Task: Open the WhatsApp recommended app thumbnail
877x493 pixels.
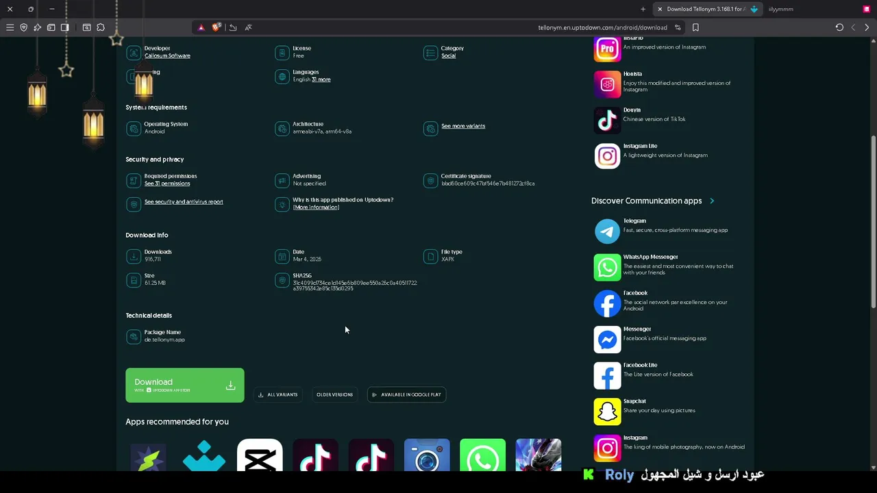Action: pyautogui.click(x=482, y=455)
